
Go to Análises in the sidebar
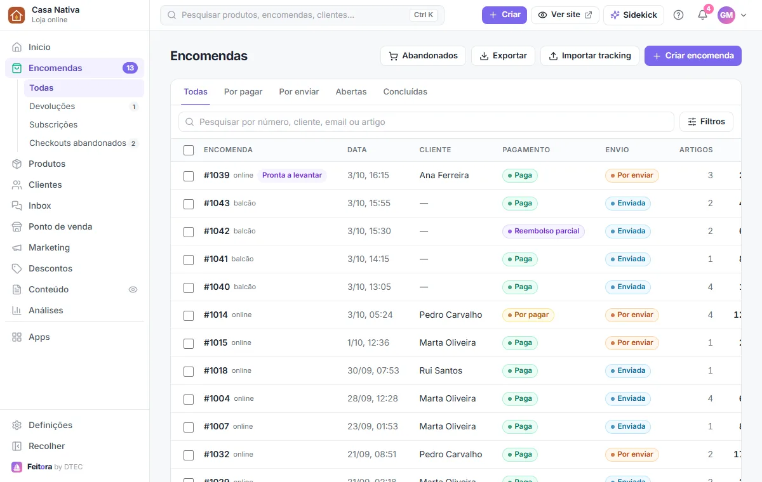point(74,310)
